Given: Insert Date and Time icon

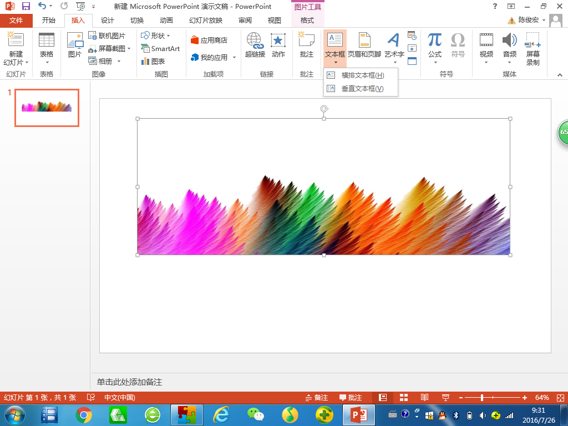Looking at the screenshot, I should tap(412, 35).
